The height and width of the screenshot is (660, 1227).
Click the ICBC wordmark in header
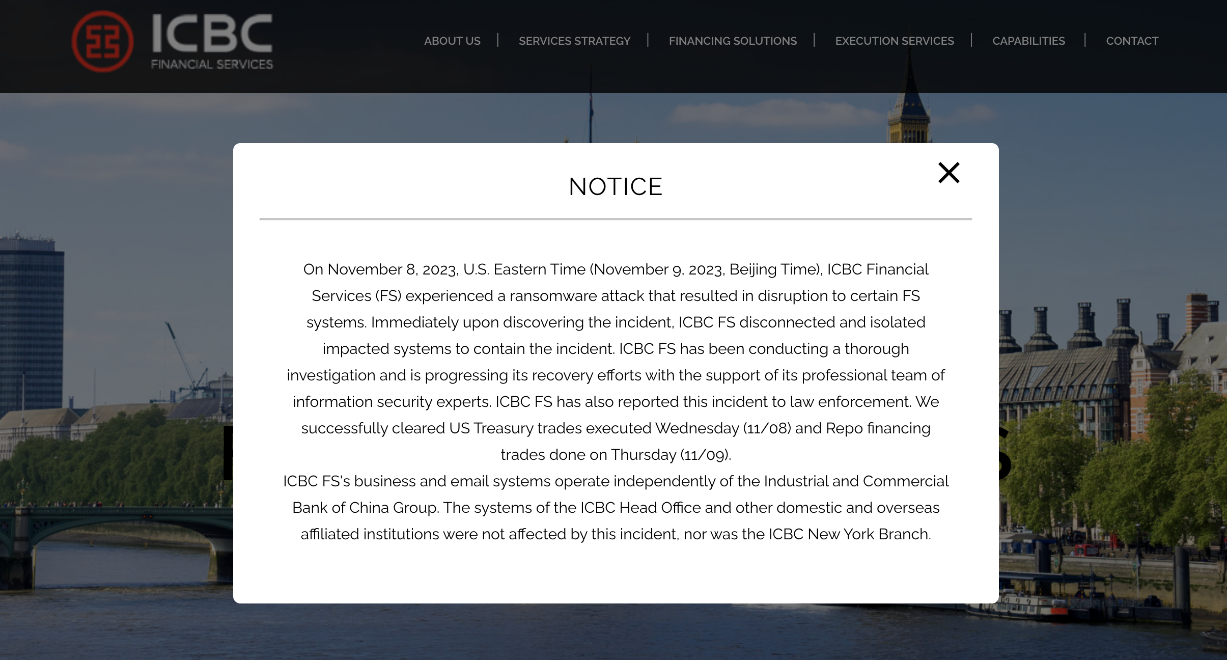coord(212,34)
